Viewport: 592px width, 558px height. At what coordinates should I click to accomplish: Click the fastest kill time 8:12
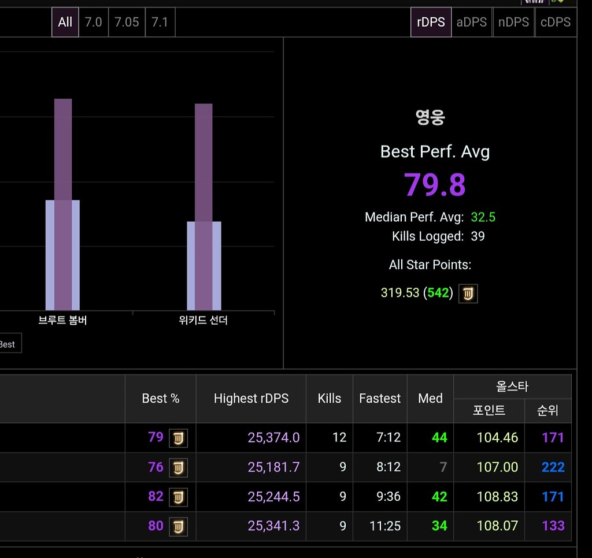click(388, 467)
